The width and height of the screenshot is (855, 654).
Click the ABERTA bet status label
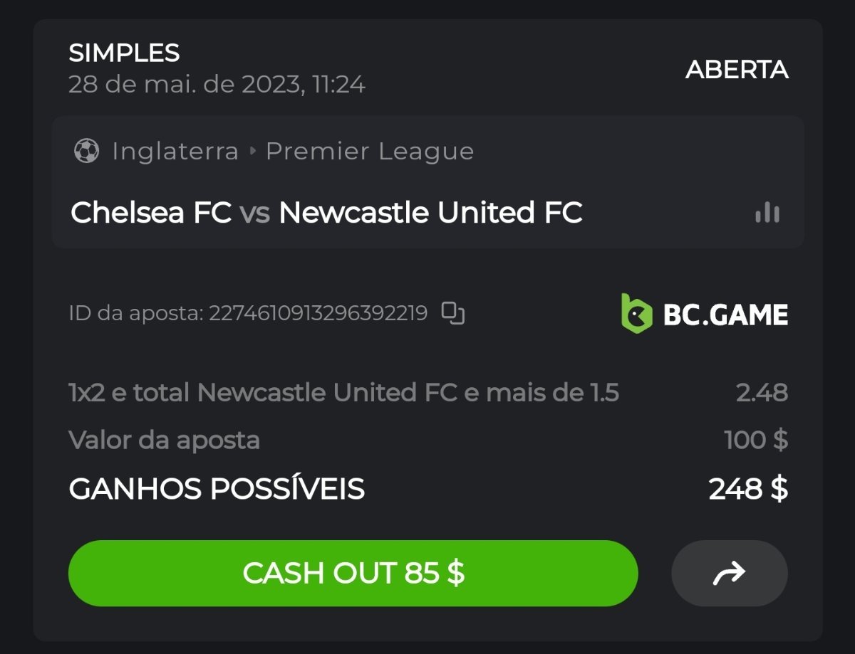pos(737,70)
